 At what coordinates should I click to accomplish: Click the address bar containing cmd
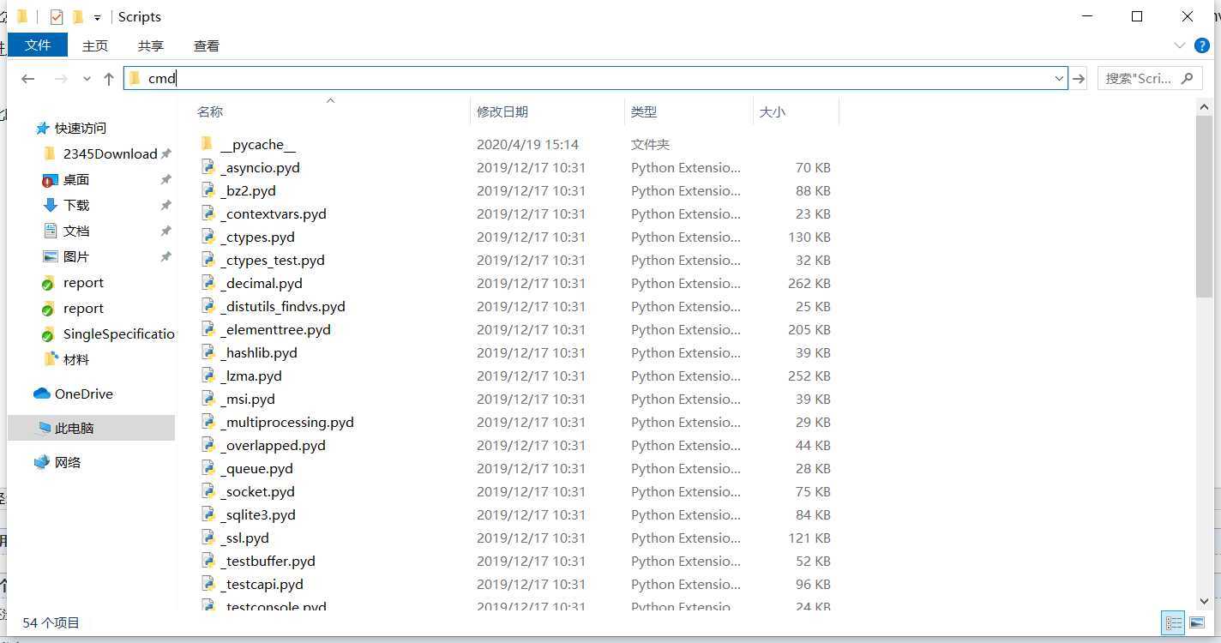595,78
